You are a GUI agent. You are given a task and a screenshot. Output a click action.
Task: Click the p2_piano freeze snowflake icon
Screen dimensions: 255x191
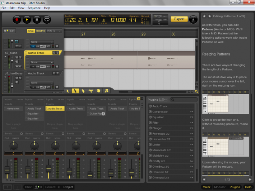pyautogui.click(x=17, y=62)
